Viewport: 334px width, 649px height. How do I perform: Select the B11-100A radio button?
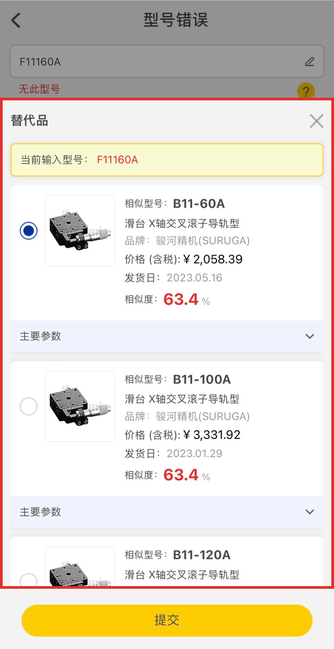tap(29, 406)
